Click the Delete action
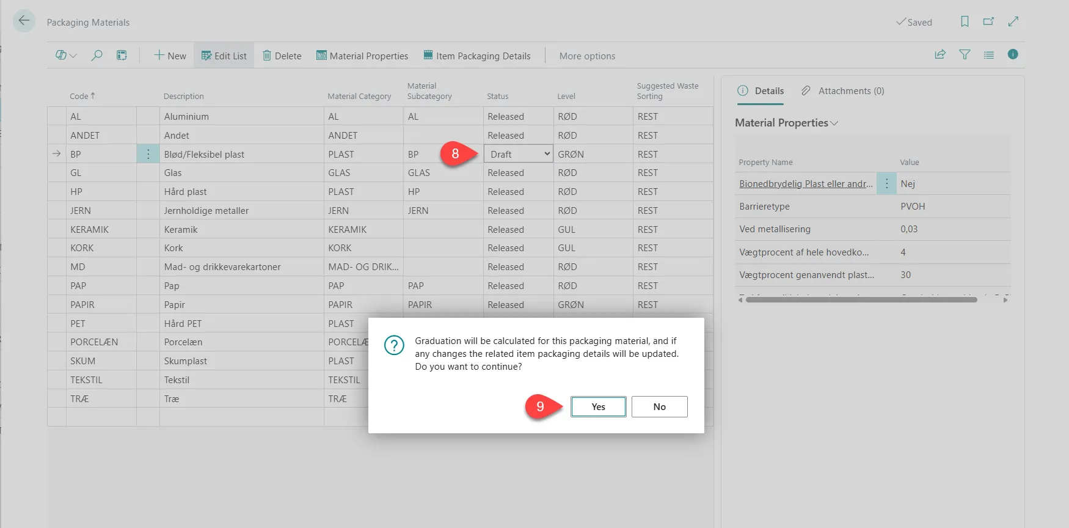The height and width of the screenshot is (528, 1069). 282,56
